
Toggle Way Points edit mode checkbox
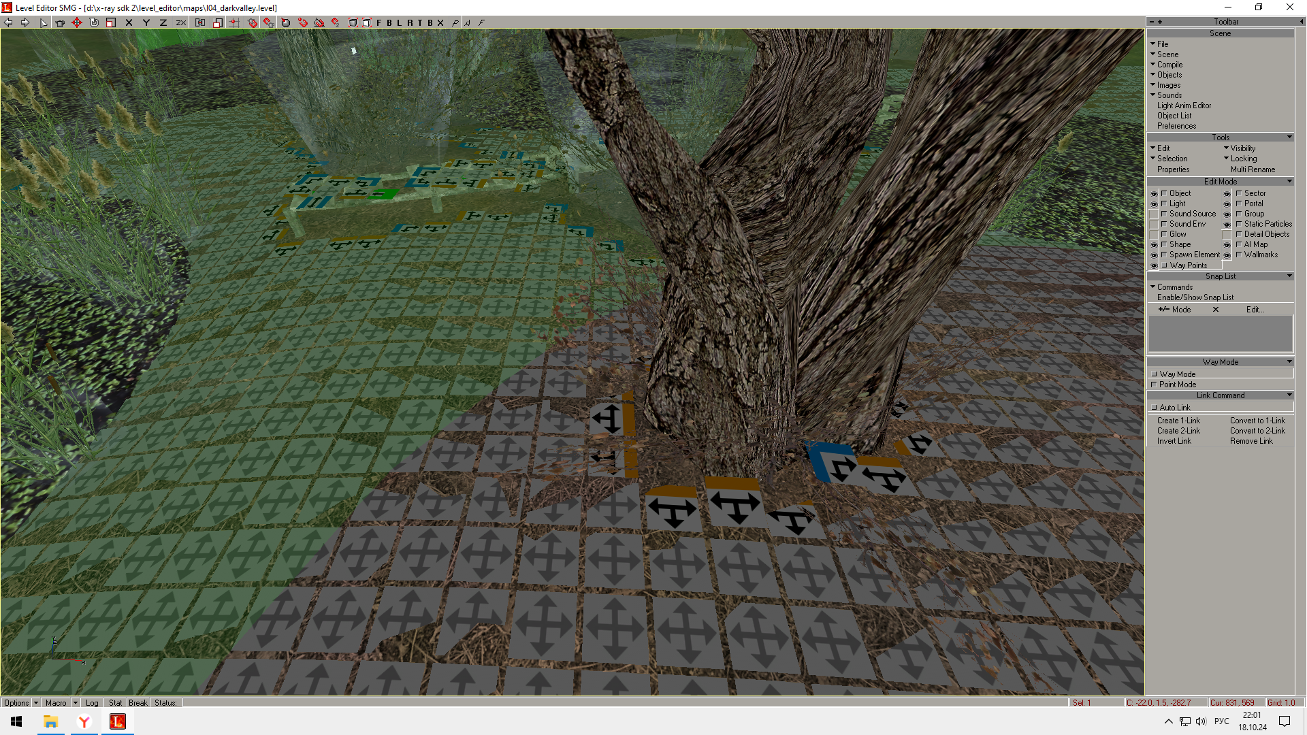1164,265
